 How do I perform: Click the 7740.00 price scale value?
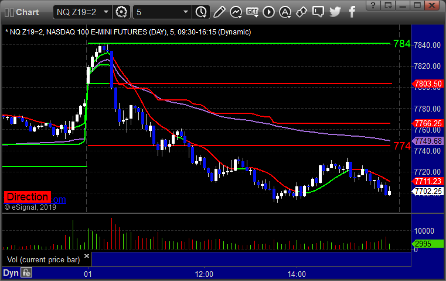coord(427,151)
